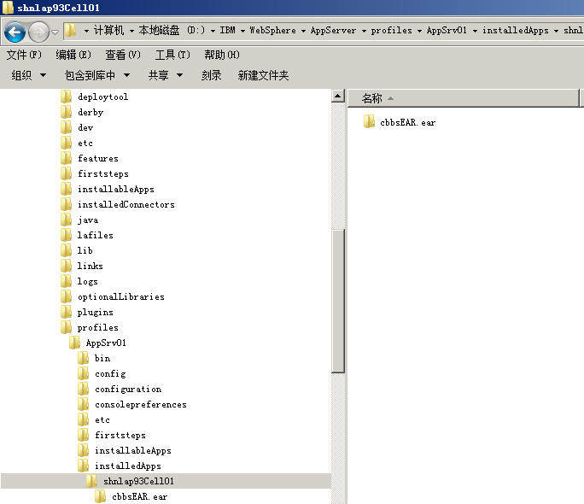Image resolution: width=584 pixels, height=504 pixels.
Task: Click the java folder icon in the tree
Action: (66, 220)
